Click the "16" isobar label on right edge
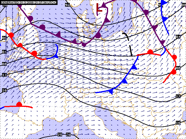Image resolution: width=186 pixels, height=139 pixels. coord(178,123)
